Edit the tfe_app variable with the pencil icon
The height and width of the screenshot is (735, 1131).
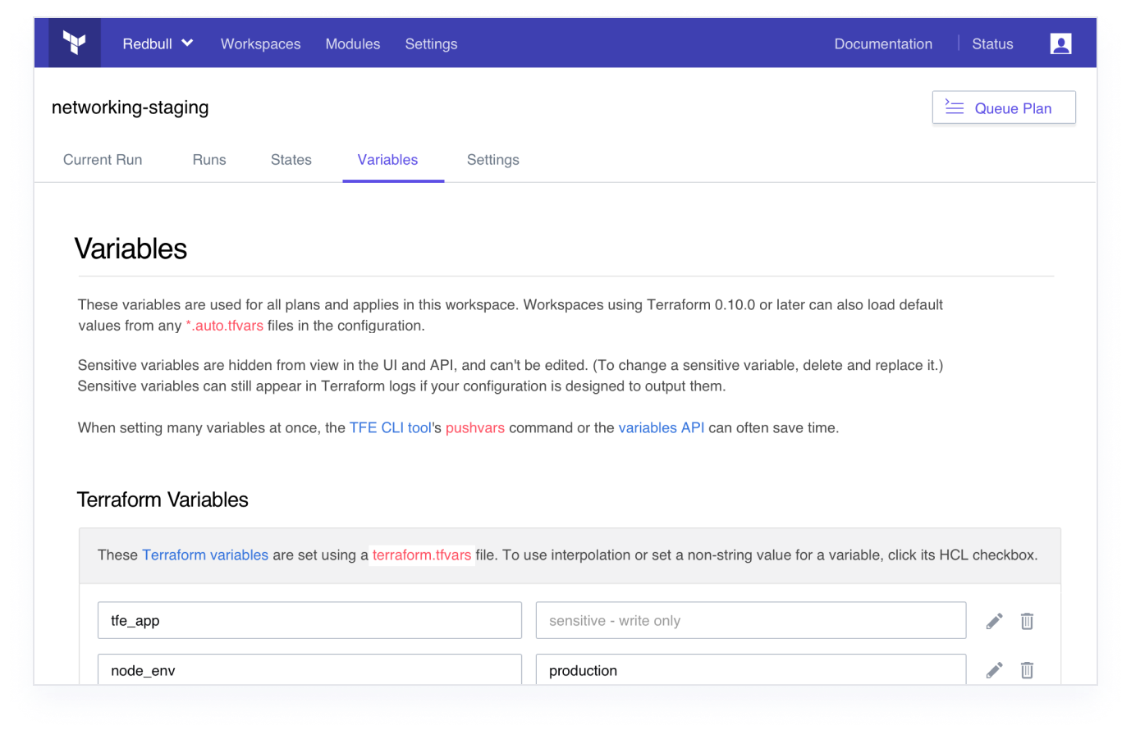tap(994, 621)
